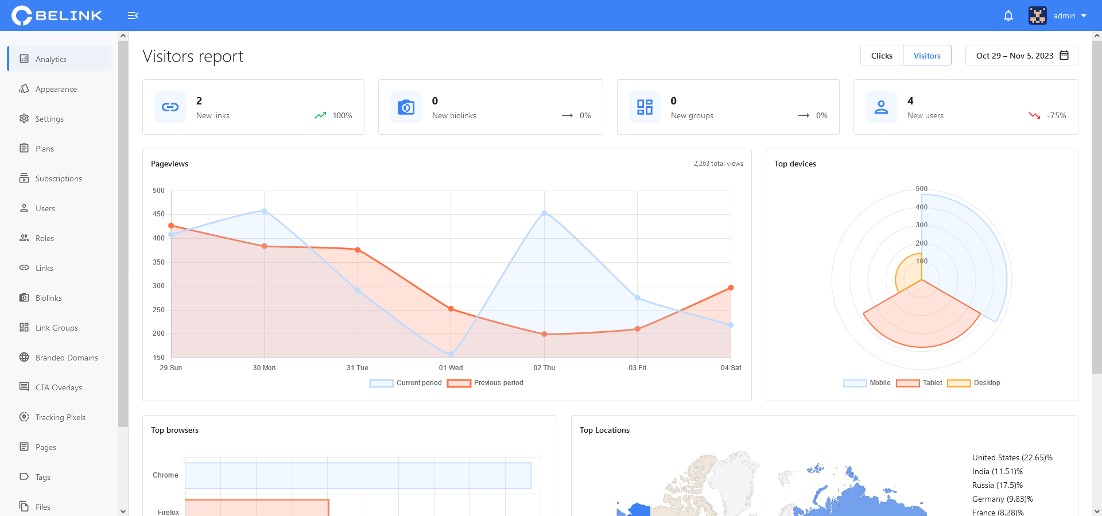Click the New groups grid icon
1102x516 pixels.
pos(645,107)
